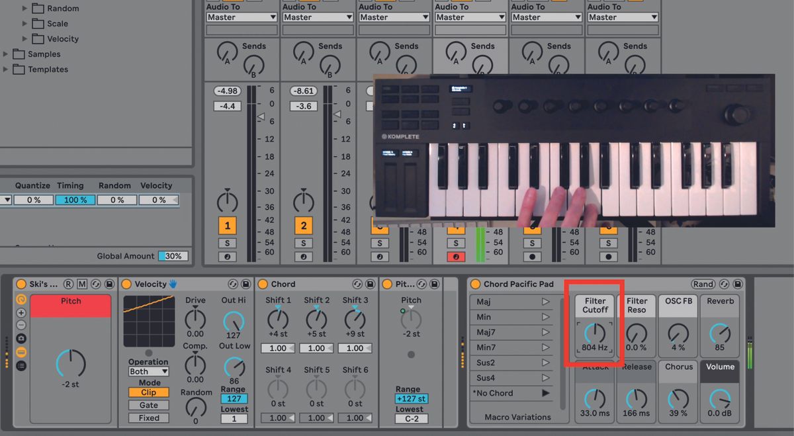794x436 pixels.
Task: Toggle the Velocity device on/off
Action: 127,284
